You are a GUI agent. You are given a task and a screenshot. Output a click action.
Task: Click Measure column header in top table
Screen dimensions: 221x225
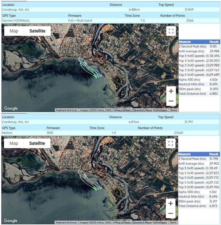[185, 42]
